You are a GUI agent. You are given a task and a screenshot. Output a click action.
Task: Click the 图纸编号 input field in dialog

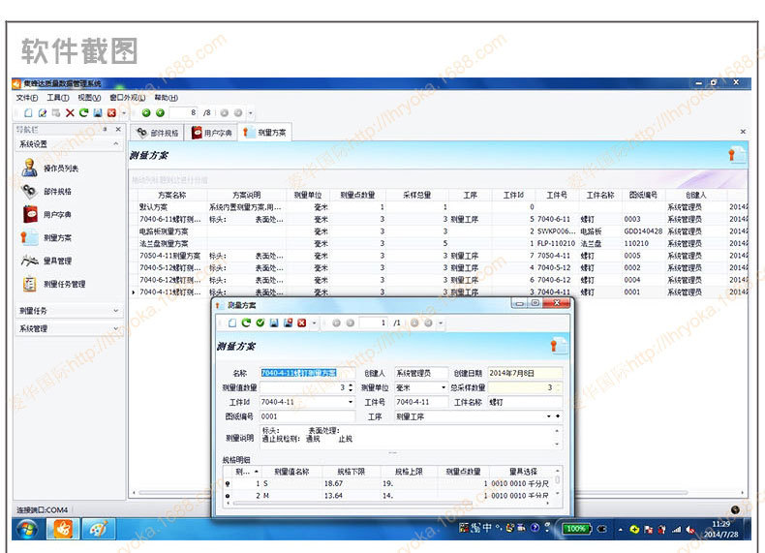pyautogui.click(x=306, y=416)
